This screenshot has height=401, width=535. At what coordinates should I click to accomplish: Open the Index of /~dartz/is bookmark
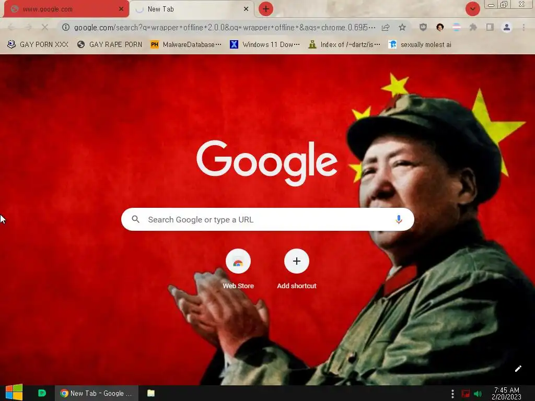point(344,44)
